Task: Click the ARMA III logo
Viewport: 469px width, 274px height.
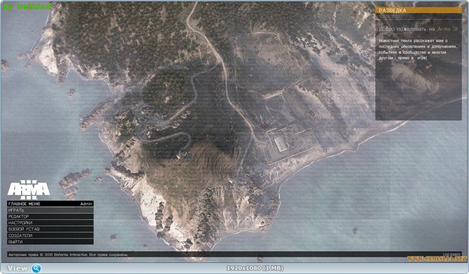Action: (29, 190)
